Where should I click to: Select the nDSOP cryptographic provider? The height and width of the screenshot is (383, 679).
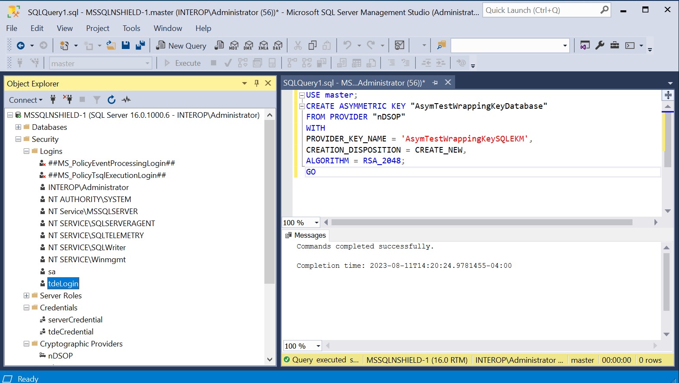click(x=60, y=356)
